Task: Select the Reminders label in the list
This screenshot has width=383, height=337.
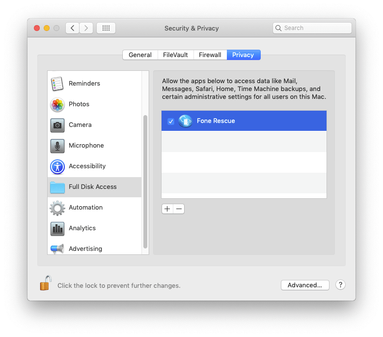Action: coord(84,84)
